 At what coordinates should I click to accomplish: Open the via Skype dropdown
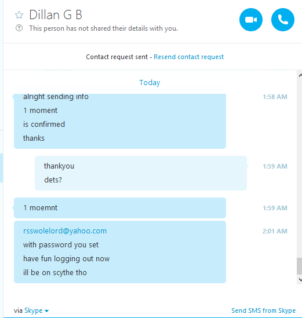click(36, 310)
